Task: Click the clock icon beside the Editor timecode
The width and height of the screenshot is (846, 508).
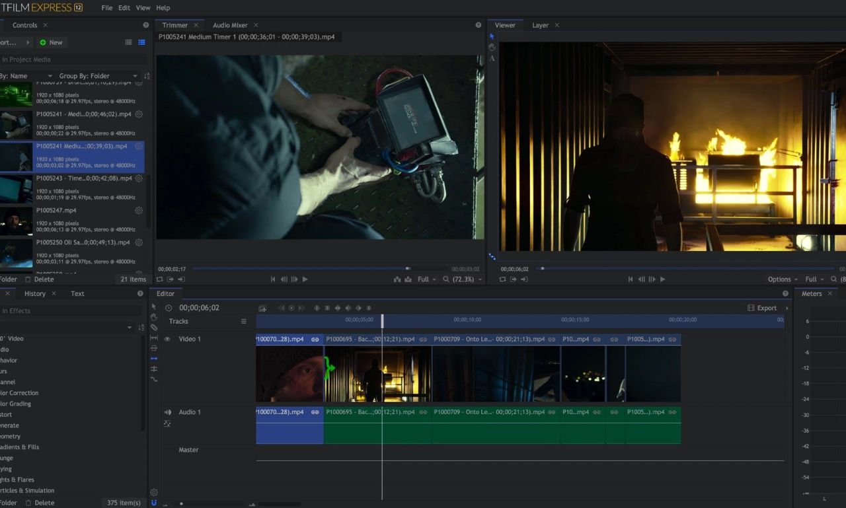Action: (x=169, y=308)
